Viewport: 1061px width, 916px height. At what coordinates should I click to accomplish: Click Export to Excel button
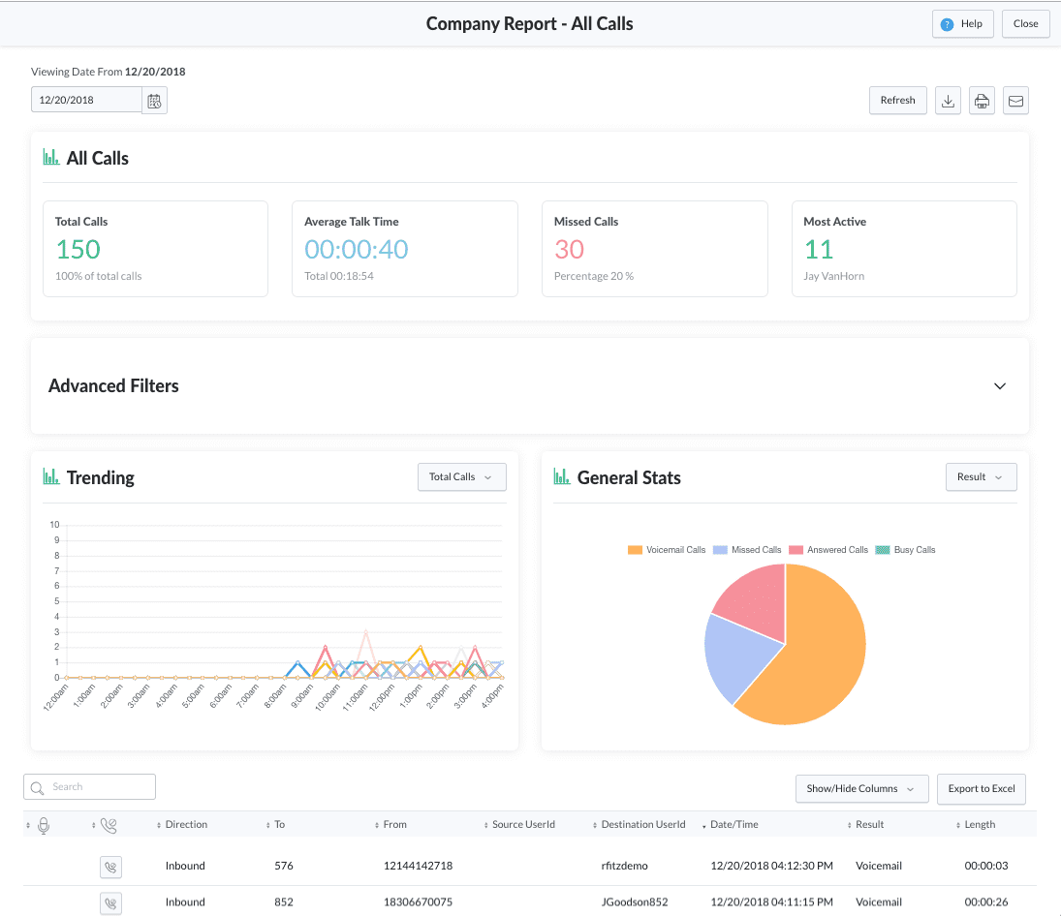[x=981, y=789]
